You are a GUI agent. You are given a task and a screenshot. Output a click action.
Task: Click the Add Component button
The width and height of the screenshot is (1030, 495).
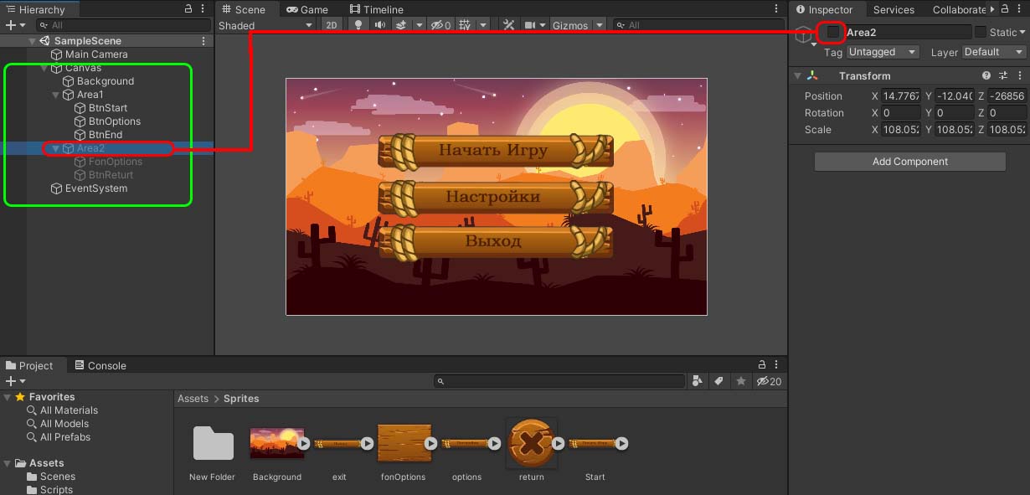pyautogui.click(x=909, y=162)
